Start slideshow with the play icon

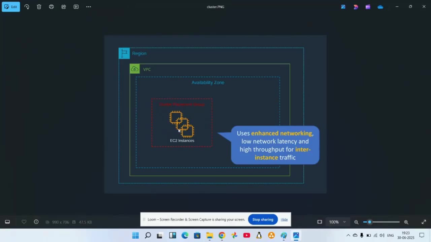(76, 7)
